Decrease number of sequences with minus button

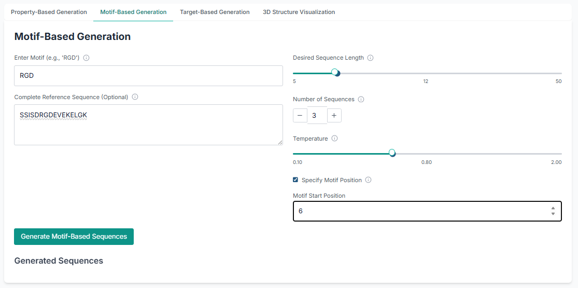point(300,115)
